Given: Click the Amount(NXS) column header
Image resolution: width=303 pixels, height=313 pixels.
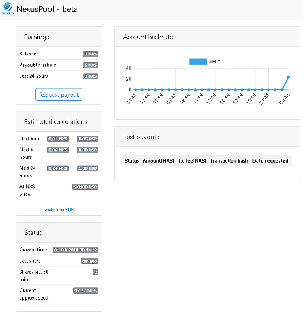Looking at the screenshot, I should [x=158, y=161].
